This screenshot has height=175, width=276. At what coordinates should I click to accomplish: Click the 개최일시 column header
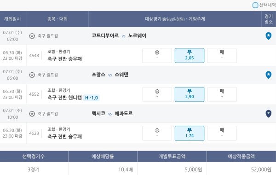point(13,19)
